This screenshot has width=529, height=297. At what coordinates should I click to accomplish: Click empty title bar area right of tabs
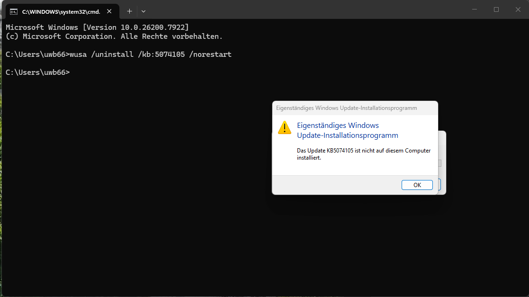pos(308,10)
